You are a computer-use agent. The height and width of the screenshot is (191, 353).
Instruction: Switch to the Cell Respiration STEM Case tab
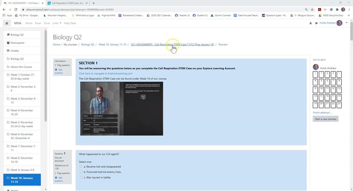tap(68, 3)
